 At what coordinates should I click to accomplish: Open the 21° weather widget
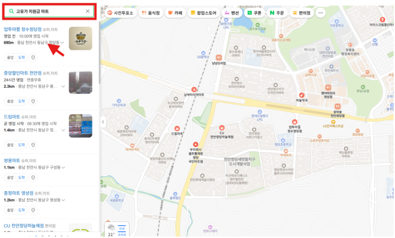point(117,230)
